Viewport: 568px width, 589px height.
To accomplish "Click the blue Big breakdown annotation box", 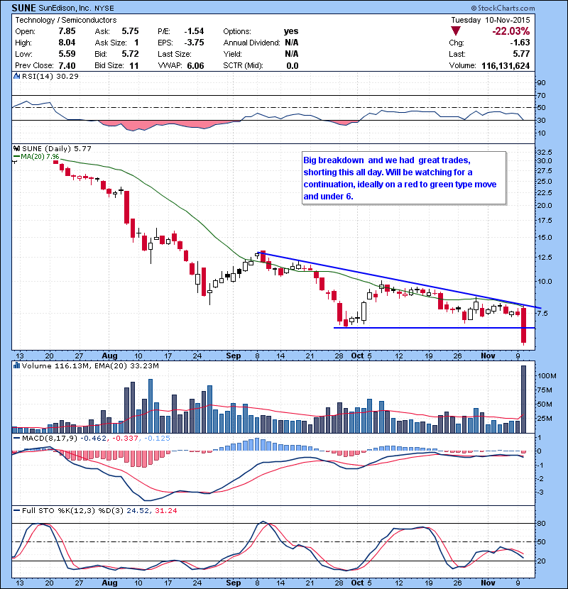I will click(404, 178).
